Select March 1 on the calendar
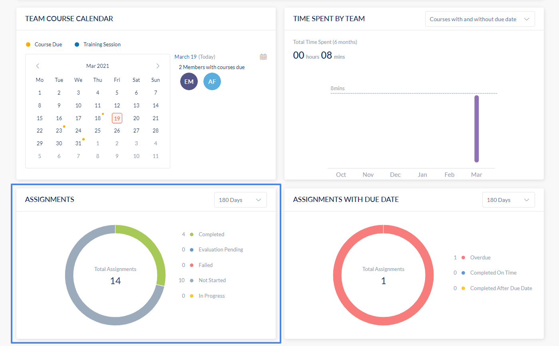Image resolution: width=559 pixels, height=346 pixels. 40,93
